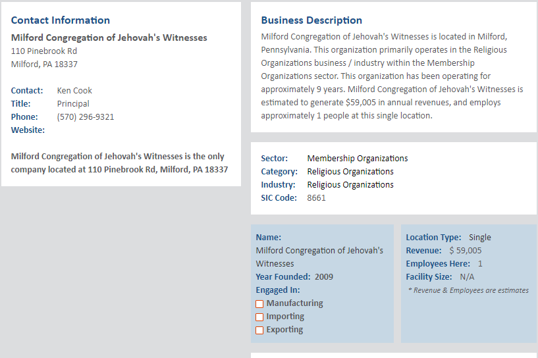This screenshot has width=538, height=358.
Task: Click the 110 Pinebrook Rd address line
Action: [x=44, y=51]
